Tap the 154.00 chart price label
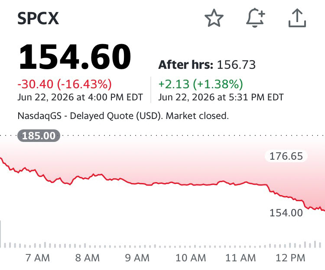Viewport: 325px width, 270px height. tap(286, 213)
